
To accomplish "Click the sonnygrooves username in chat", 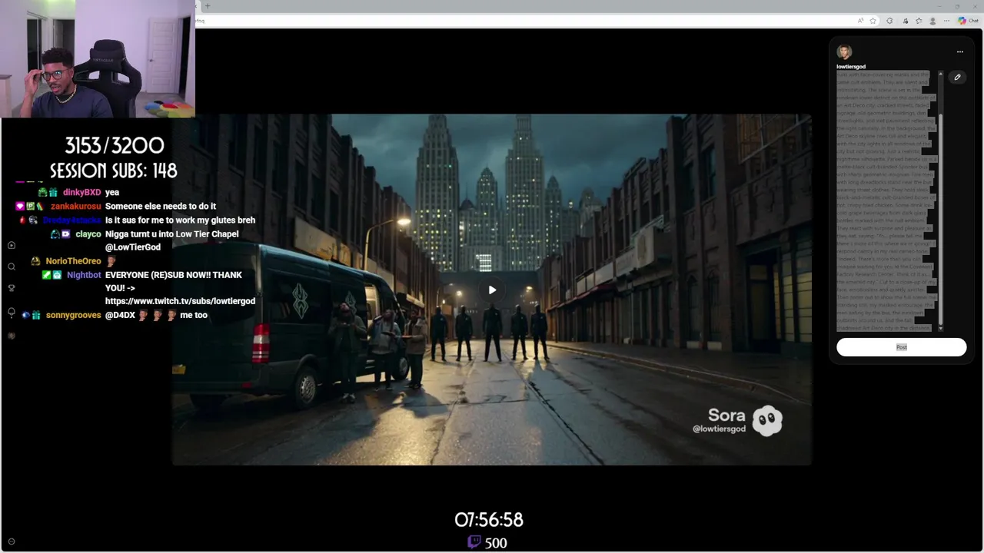I will tap(73, 315).
